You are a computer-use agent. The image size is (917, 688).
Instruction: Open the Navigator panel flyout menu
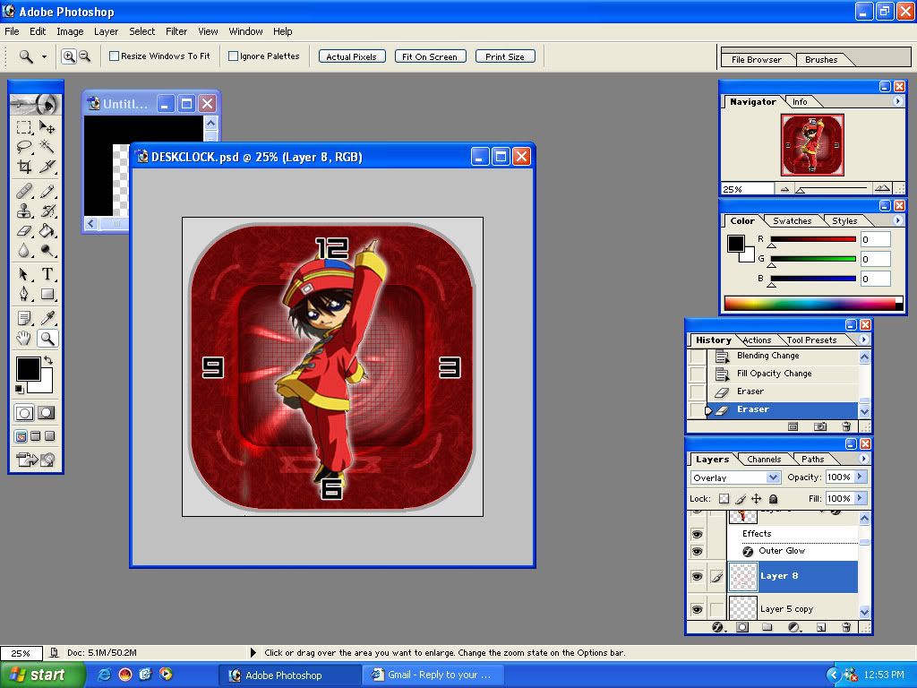897,101
